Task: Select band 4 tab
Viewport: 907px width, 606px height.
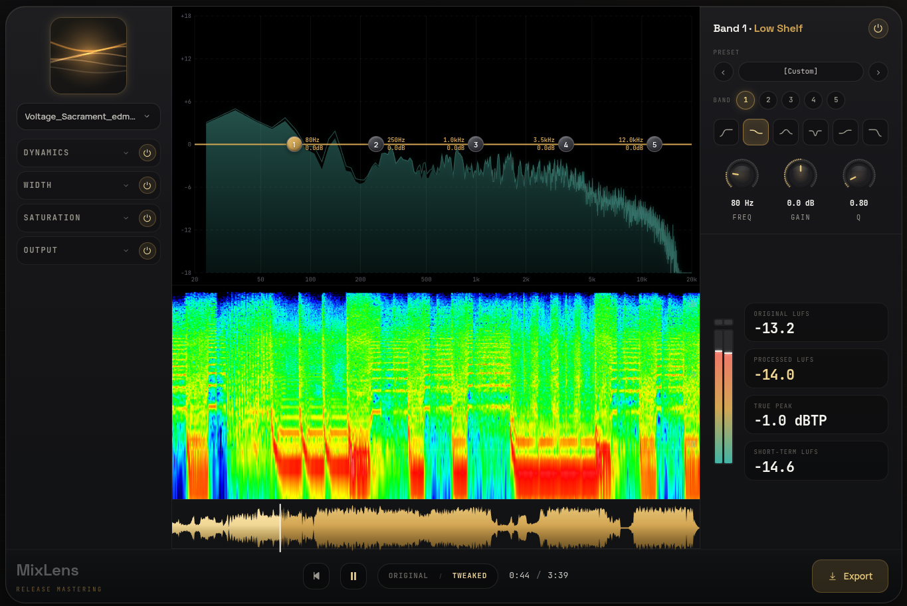Action: 813,100
